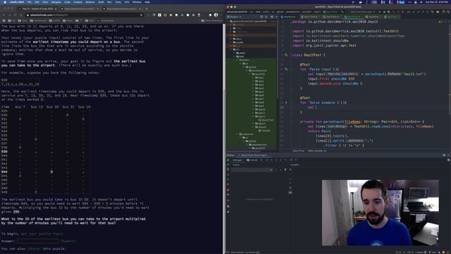Expand the gradle folder arrow
This screenshot has height=254, width=451.
230,42
